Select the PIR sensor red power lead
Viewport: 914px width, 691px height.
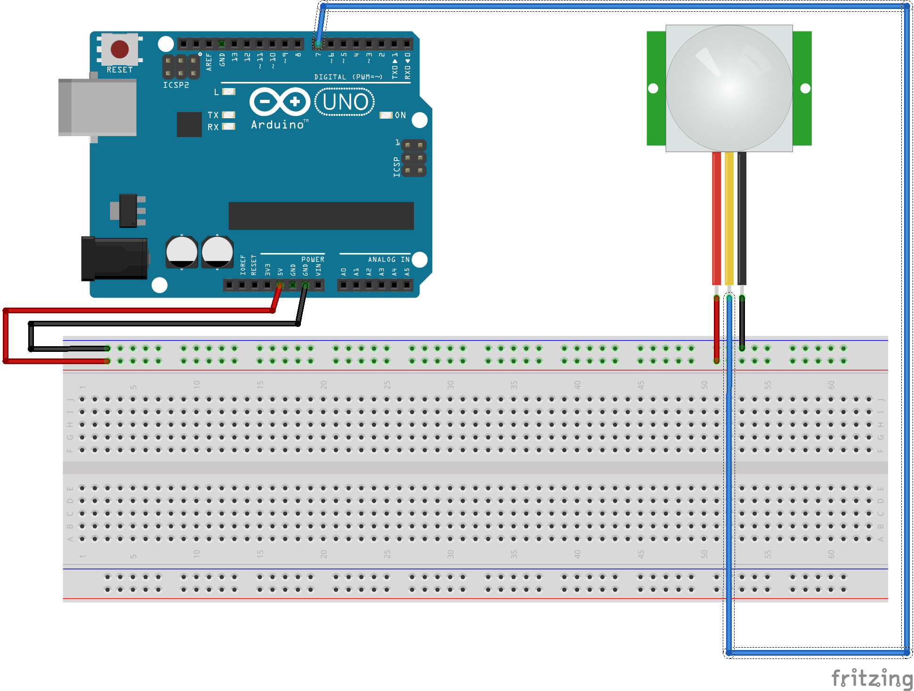coord(716,219)
